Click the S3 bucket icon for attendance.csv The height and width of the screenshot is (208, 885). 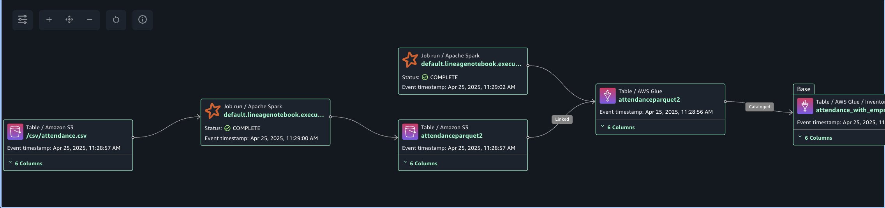tap(15, 132)
